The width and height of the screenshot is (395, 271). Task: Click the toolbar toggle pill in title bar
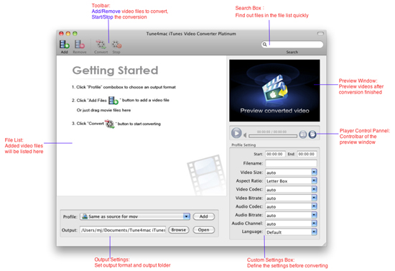[x=320, y=34]
